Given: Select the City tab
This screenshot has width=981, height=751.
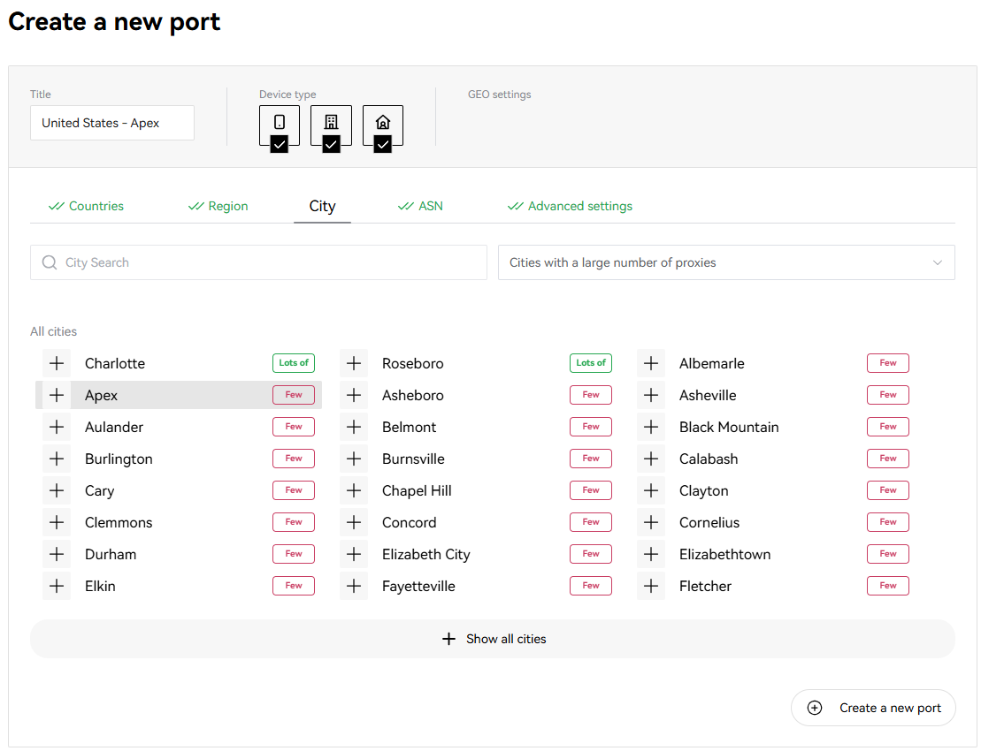Looking at the screenshot, I should (322, 206).
